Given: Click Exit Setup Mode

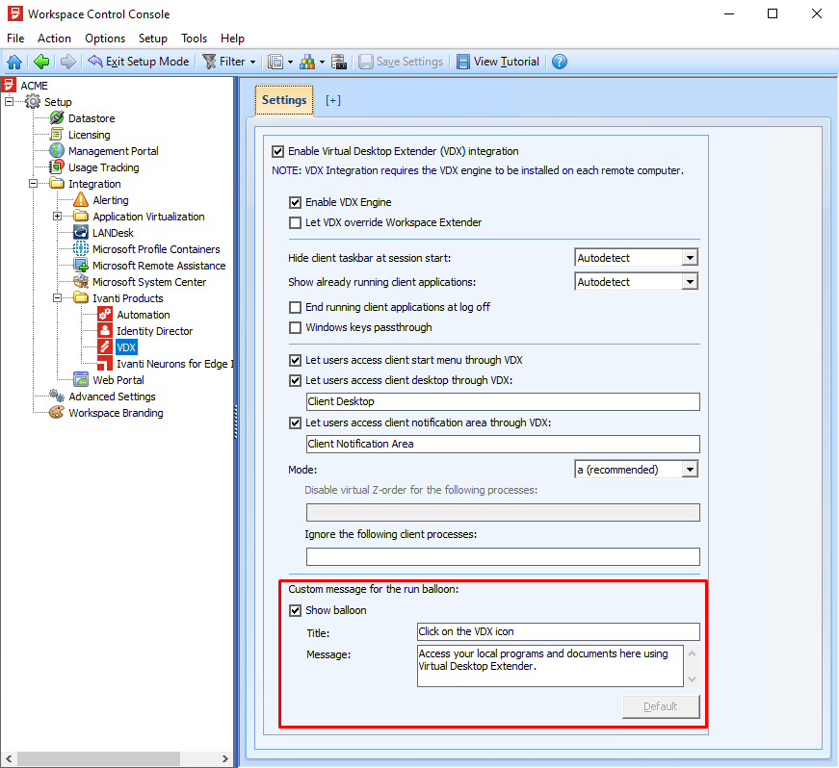Looking at the screenshot, I should pos(139,62).
